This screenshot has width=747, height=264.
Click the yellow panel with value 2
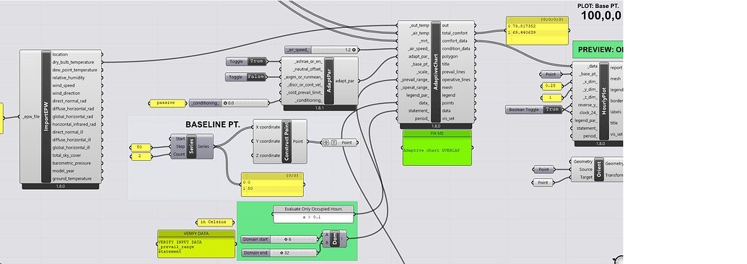(x=141, y=157)
